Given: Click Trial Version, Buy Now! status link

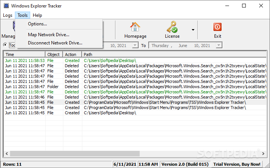Looking at the screenshot, I should pyautogui.click(x=237, y=164).
